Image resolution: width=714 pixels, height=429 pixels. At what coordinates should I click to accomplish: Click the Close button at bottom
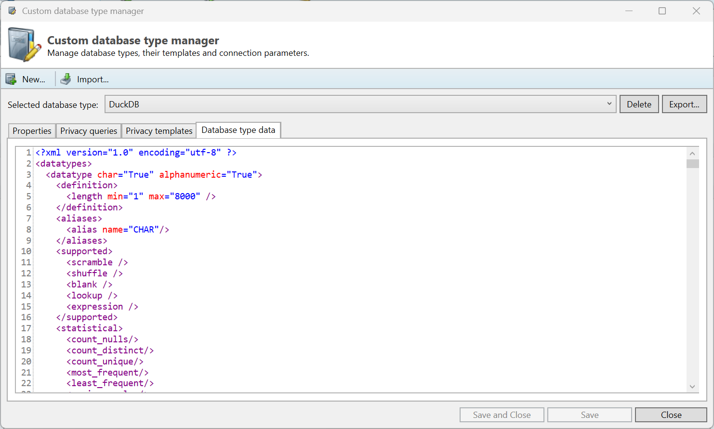671,415
